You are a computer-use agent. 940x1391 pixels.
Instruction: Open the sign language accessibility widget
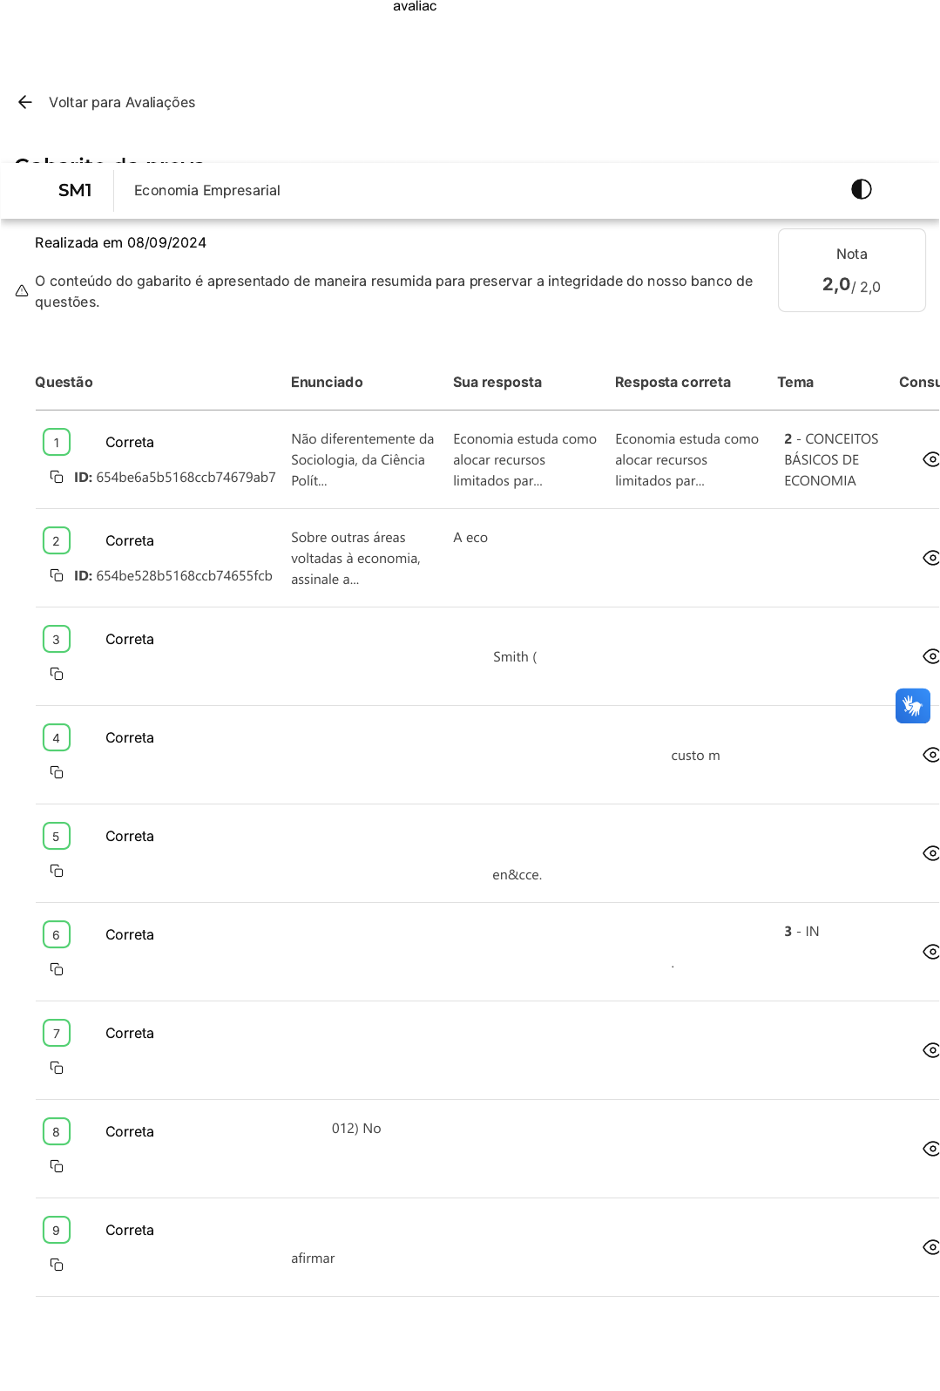[x=912, y=706]
